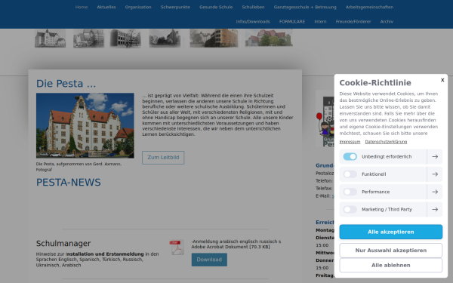Enable the Marketing / Third Party switch
Image resolution: width=453 pixels, height=283 pixels.
(x=350, y=209)
